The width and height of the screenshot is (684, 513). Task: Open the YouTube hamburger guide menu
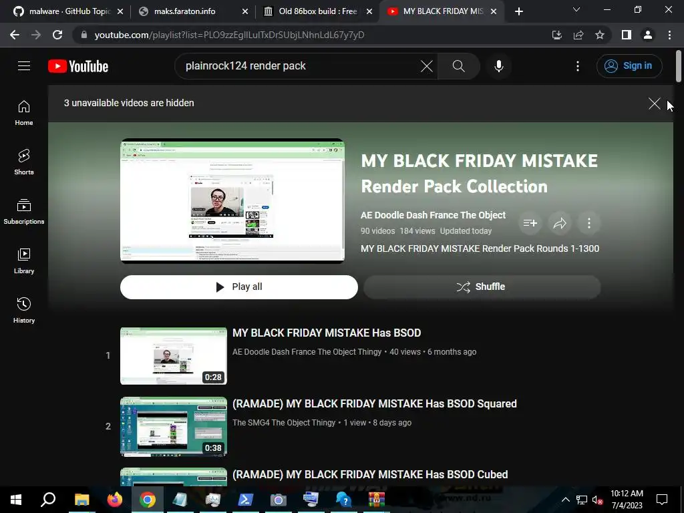[x=24, y=66]
